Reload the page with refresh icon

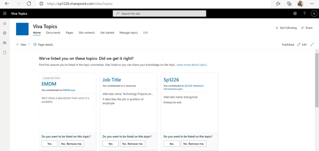click(x=29, y=4)
